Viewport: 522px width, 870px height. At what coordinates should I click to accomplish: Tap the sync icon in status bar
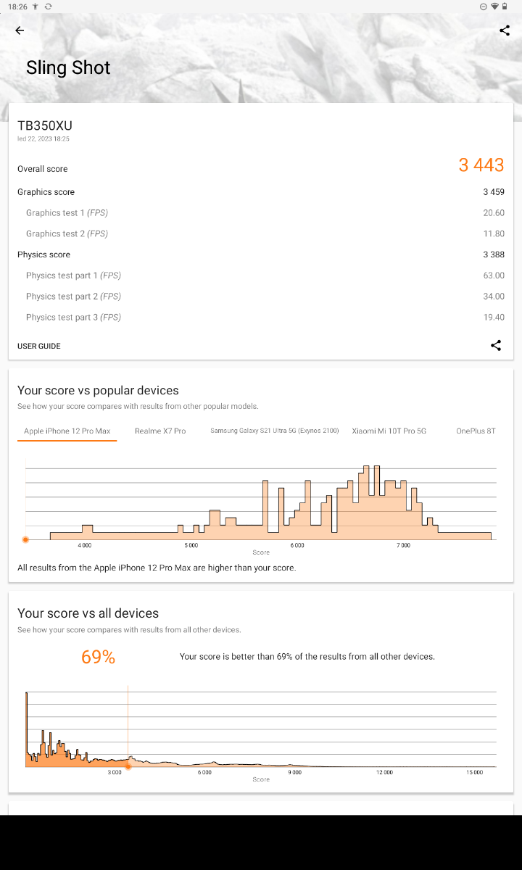click(x=48, y=7)
